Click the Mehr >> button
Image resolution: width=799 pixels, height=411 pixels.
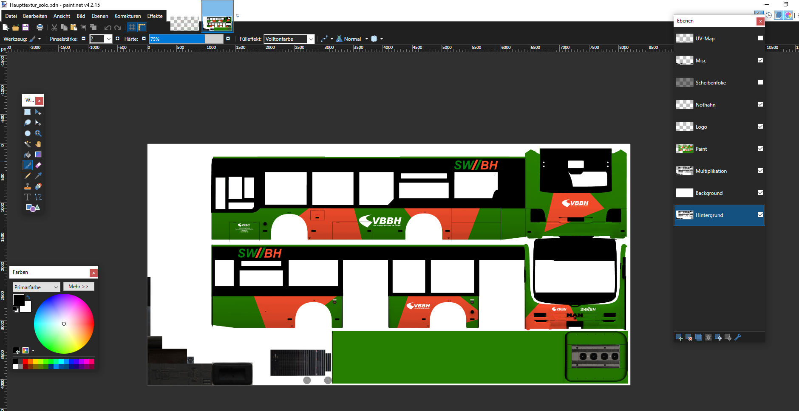79,287
